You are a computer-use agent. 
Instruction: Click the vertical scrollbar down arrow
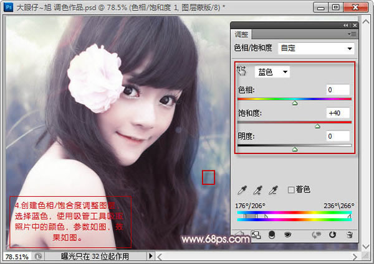pyautogui.click(x=366, y=247)
